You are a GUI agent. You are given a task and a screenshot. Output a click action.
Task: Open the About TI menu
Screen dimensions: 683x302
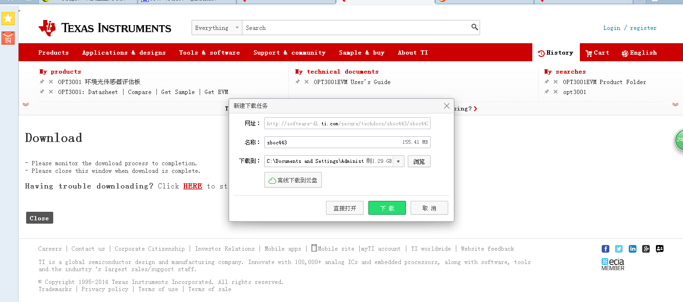point(413,52)
